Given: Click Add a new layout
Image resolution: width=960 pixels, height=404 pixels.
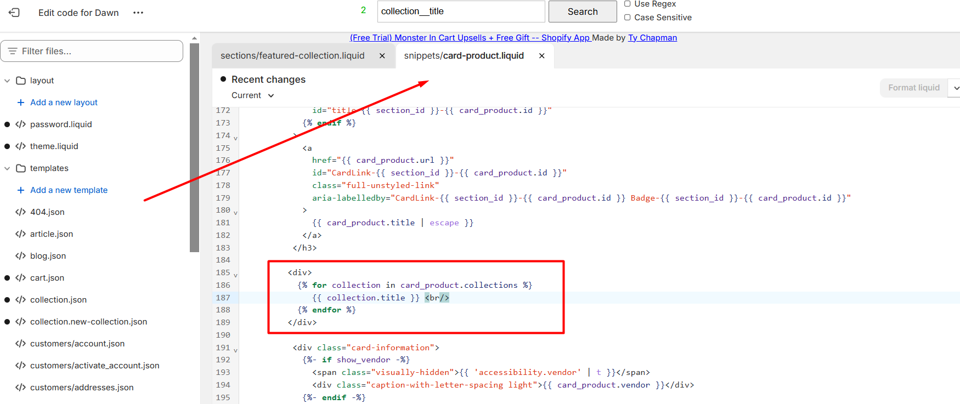Looking at the screenshot, I should tap(64, 103).
